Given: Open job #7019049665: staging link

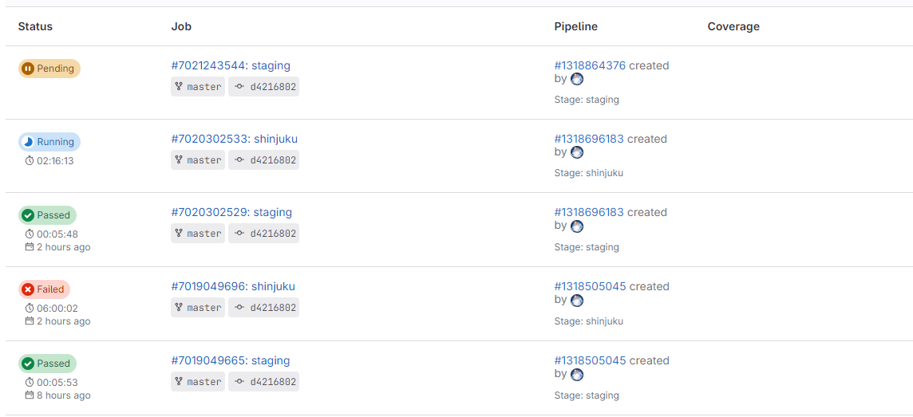Looking at the screenshot, I should (x=231, y=360).
